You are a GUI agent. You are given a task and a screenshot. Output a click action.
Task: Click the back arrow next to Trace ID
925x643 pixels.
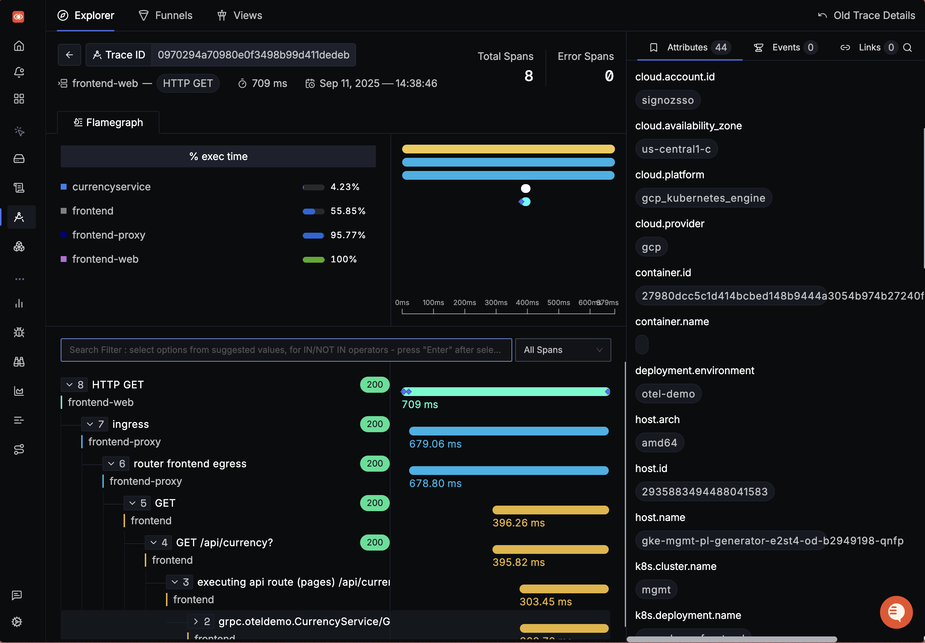pos(69,55)
